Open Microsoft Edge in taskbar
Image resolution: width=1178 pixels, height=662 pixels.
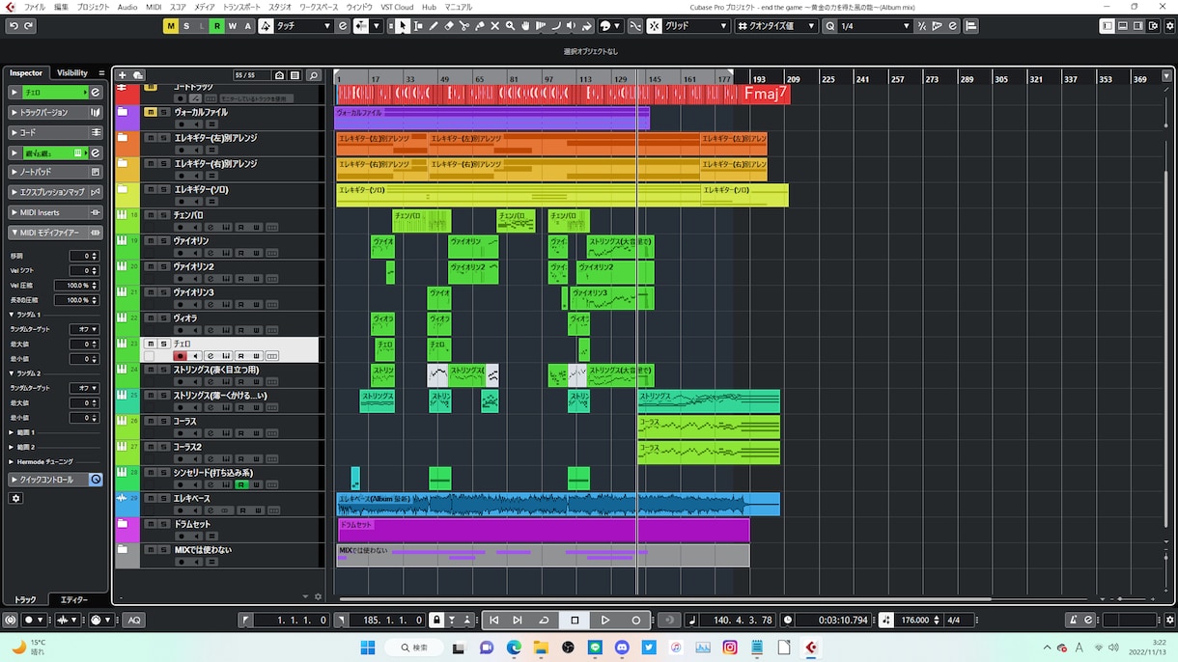tap(514, 647)
